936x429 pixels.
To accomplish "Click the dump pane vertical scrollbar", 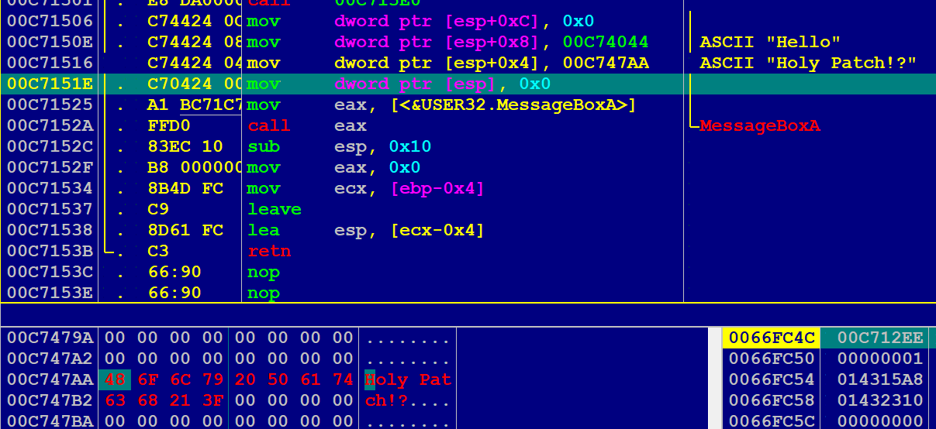I will coord(716,379).
